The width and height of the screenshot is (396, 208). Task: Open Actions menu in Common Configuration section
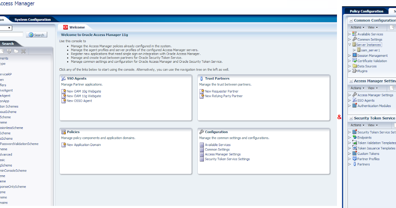click(357, 27)
